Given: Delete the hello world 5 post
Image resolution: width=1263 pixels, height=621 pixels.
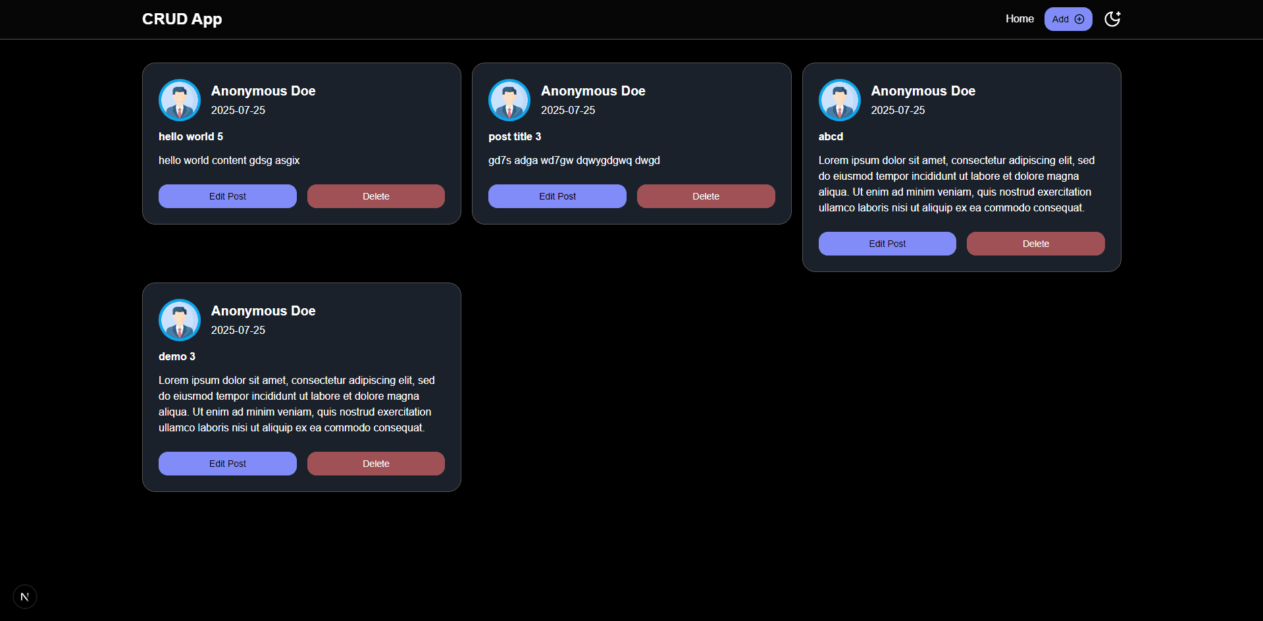Looking at the screenshot, I should point(376,196).
